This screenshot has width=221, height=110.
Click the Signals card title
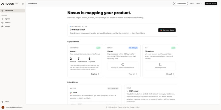pyautogui.click(x=110, y=51)
